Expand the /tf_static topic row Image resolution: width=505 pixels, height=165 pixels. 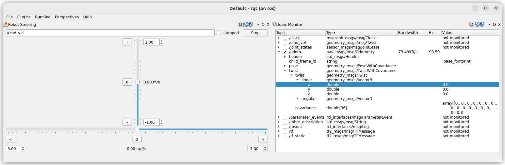[279, 136]
